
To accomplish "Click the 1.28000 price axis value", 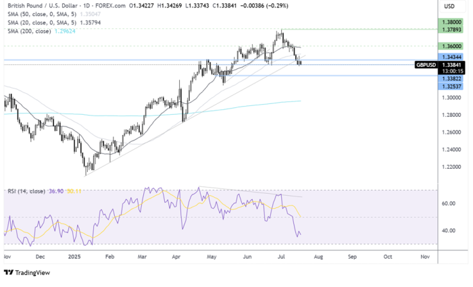I will [x=451, y=115].
